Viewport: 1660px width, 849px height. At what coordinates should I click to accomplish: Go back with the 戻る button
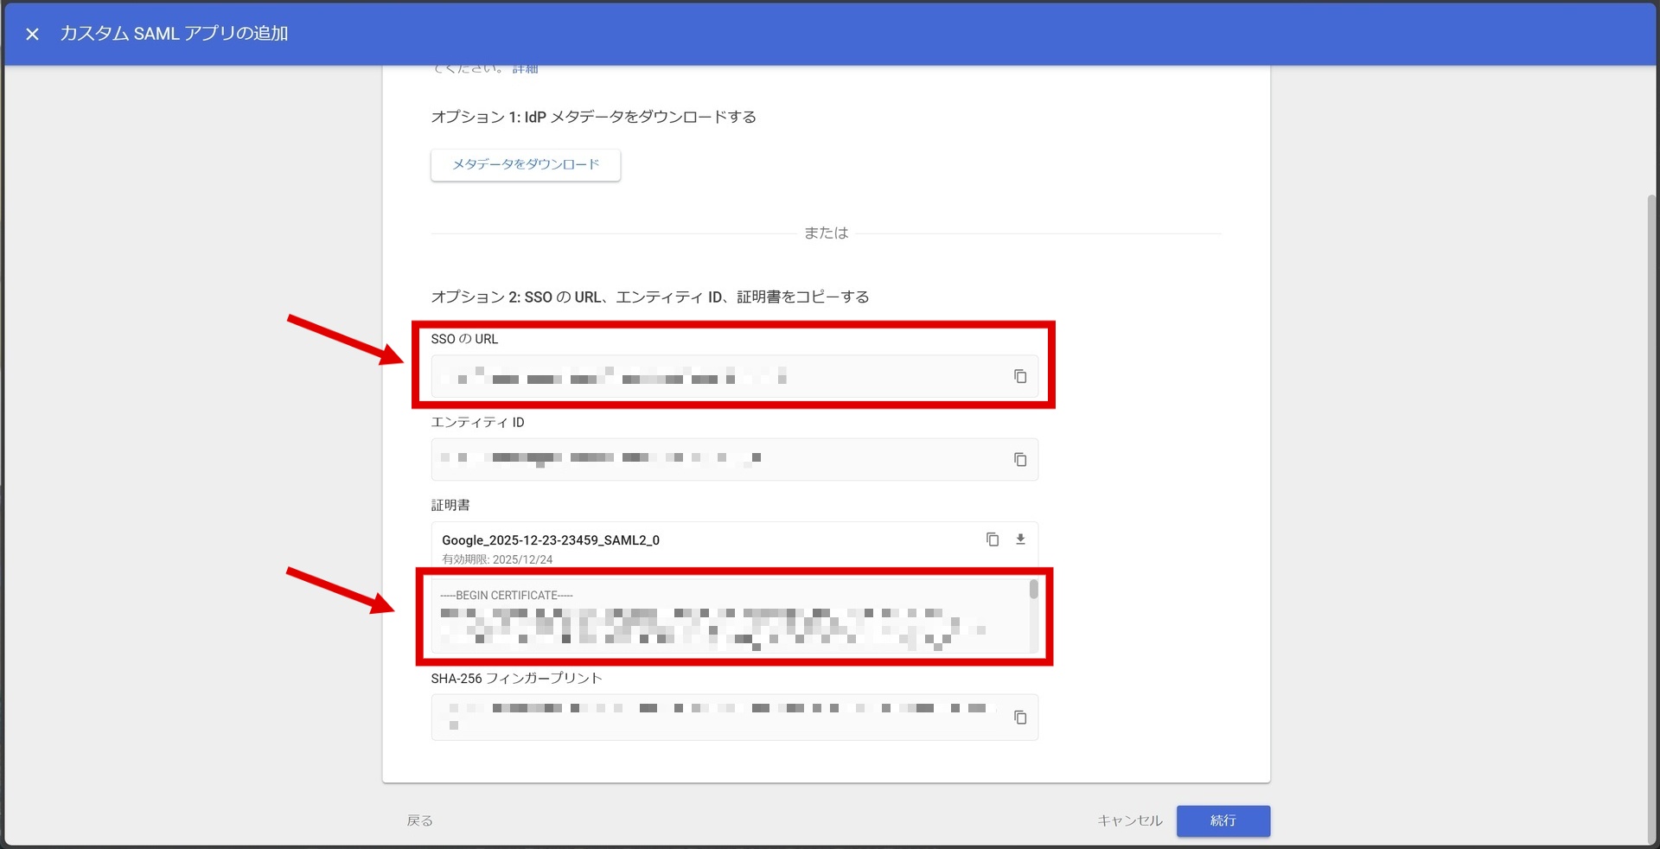tap(419, 820)
